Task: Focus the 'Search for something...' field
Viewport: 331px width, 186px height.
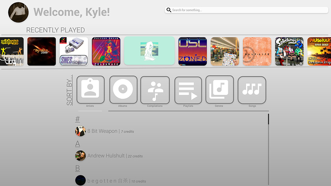Action: click(x=247, y=10)
